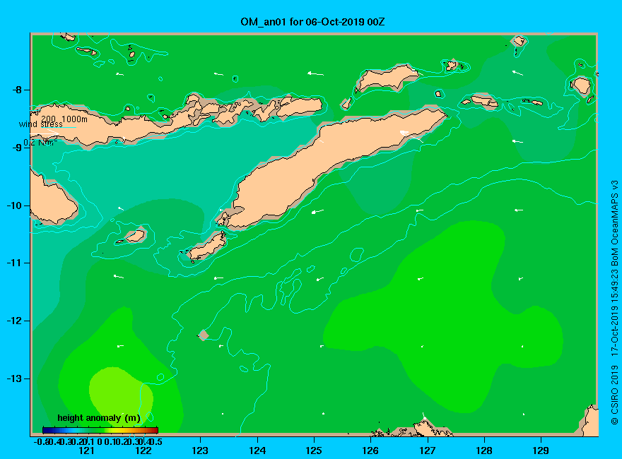Screen dimensions: 622x459
Task: Click the latitude tick label -9
Action: pos(17,148)
